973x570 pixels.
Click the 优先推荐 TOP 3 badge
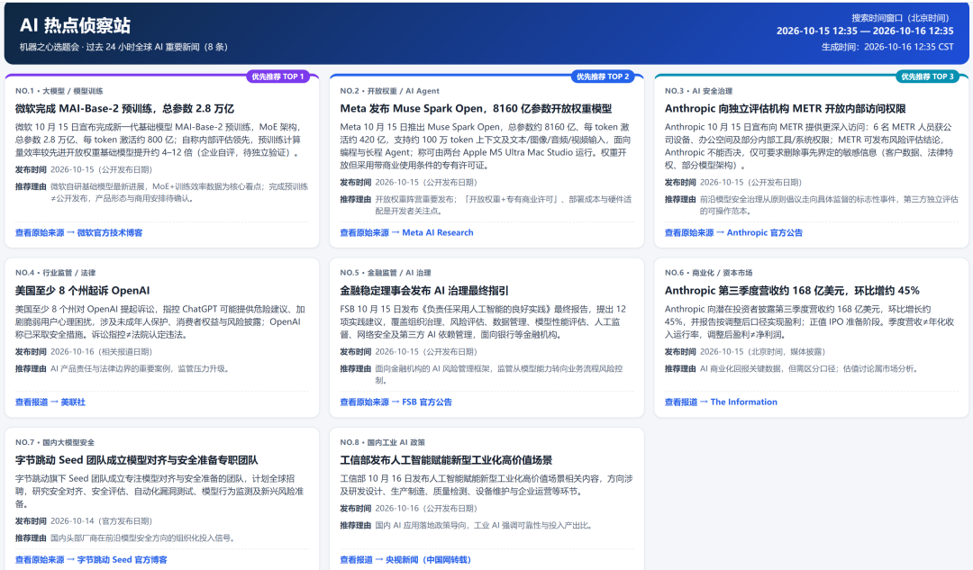point(928,77)
